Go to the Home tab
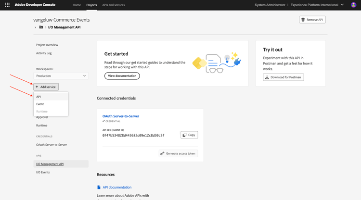The height and width of the screenshot is (200, 361). [x=77, y=5]
